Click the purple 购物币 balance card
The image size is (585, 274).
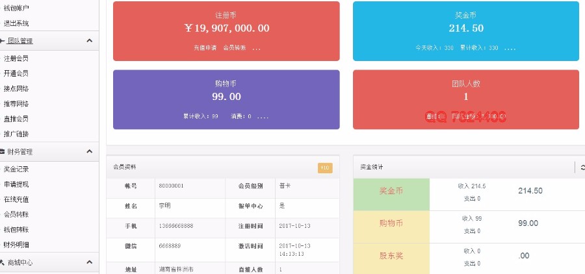(226, 99)
